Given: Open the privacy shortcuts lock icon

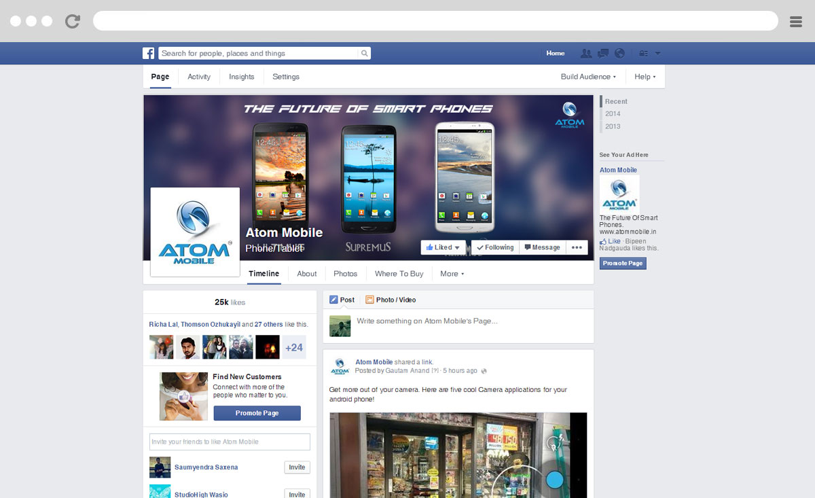Looking at the screenshot, I should pyautogui.click(x=643, y=54).
